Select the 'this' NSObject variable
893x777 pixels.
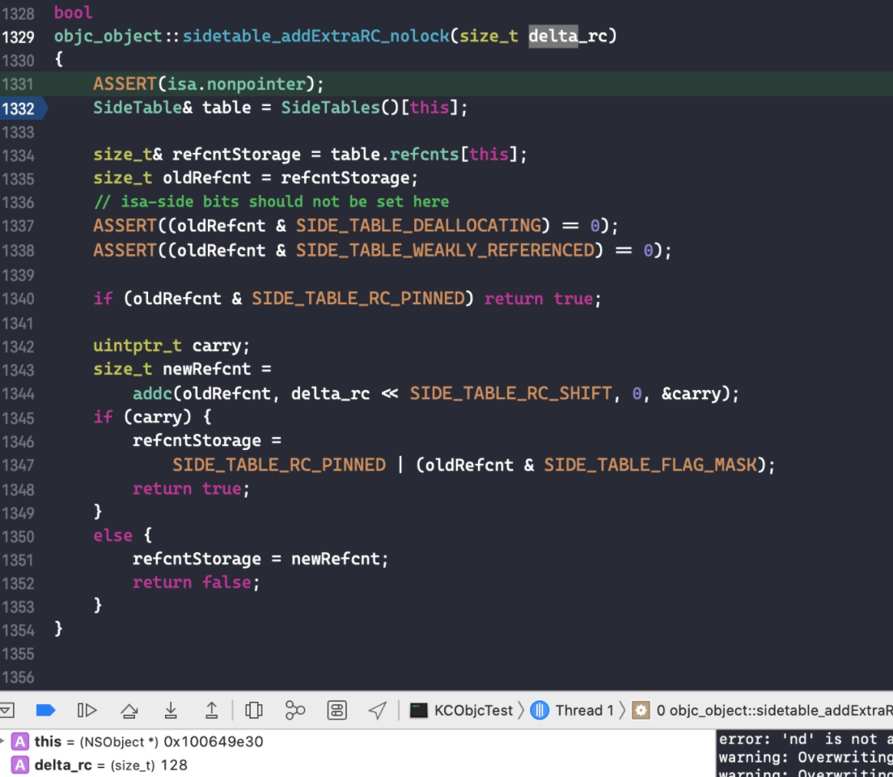pos(149,741)
